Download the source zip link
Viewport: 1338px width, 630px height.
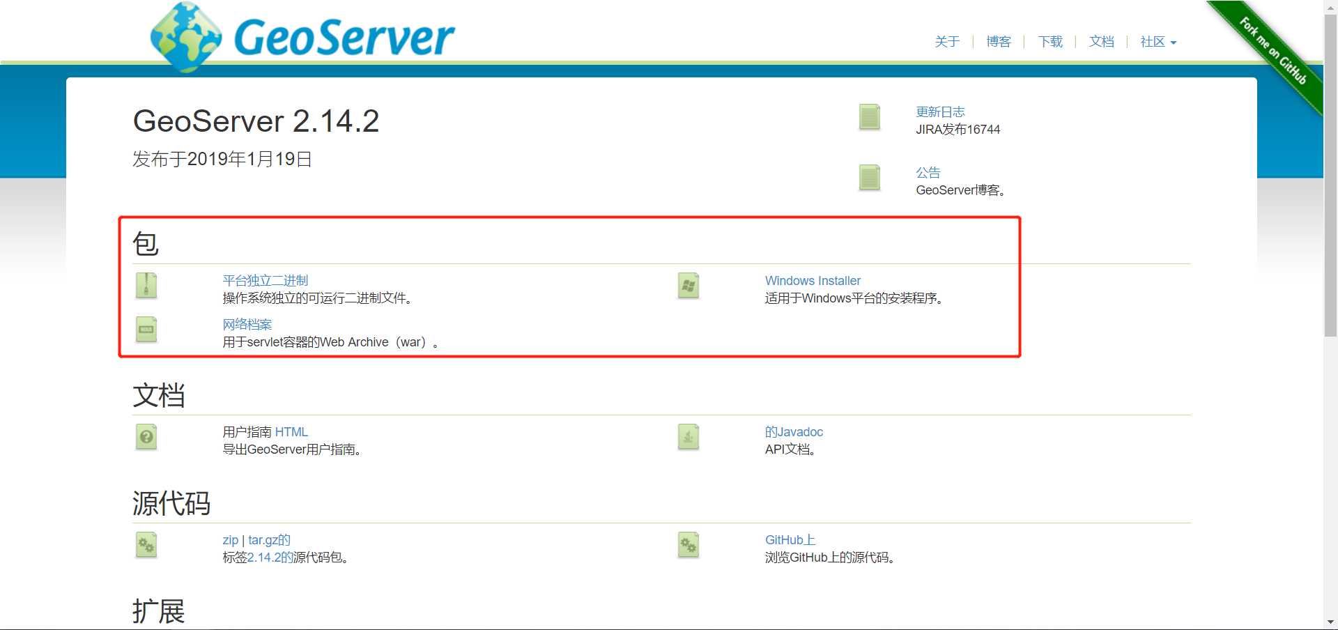(x=231, y=540)
